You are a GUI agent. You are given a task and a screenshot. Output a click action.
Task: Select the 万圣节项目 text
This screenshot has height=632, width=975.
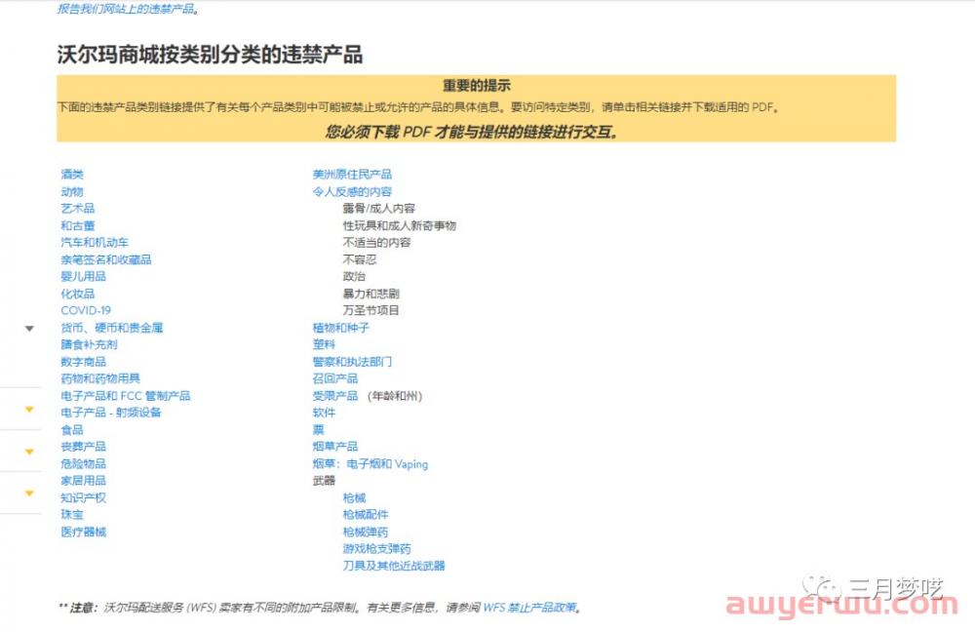coord(371,310)
